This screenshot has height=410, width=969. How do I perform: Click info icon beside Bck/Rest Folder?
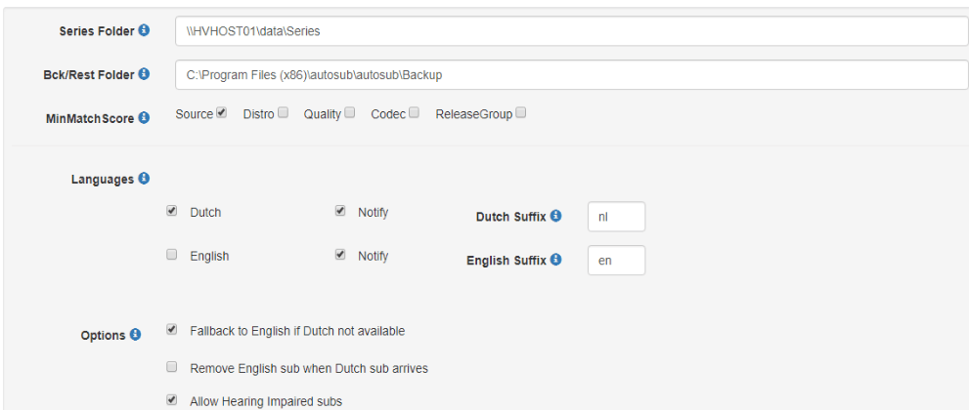[144, 74]
